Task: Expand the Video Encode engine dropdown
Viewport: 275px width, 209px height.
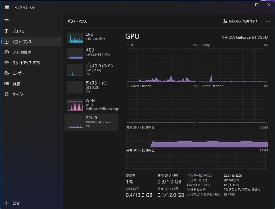Action: tap(128, 86)
